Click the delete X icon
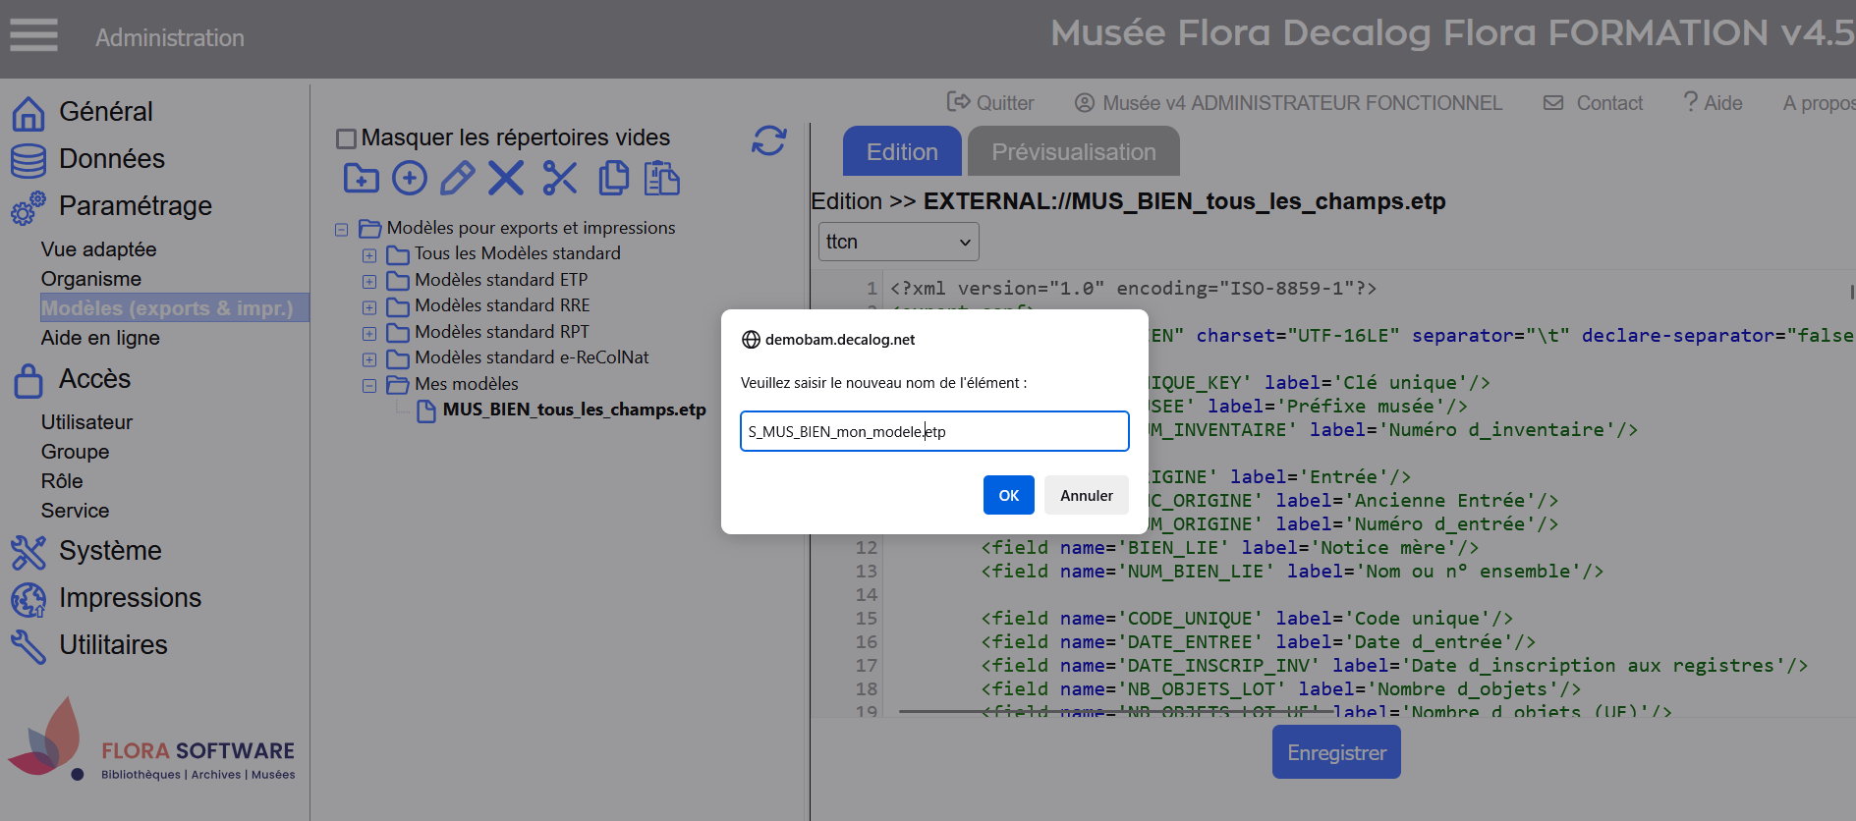The image size is (1856, 821). tap(506, 179)
